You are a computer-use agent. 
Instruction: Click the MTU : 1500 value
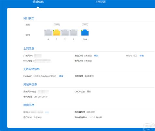[131, 56]
